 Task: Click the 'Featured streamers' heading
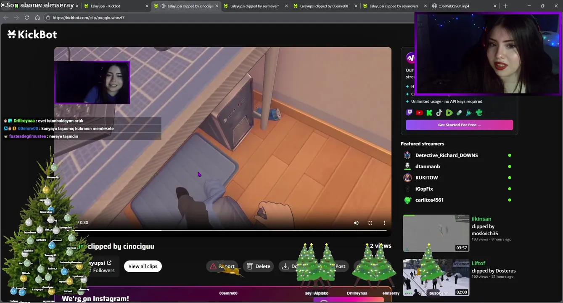422,144
